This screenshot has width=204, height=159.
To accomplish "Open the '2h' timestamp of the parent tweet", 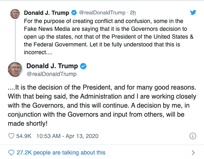I will click(x=133, y=13).
